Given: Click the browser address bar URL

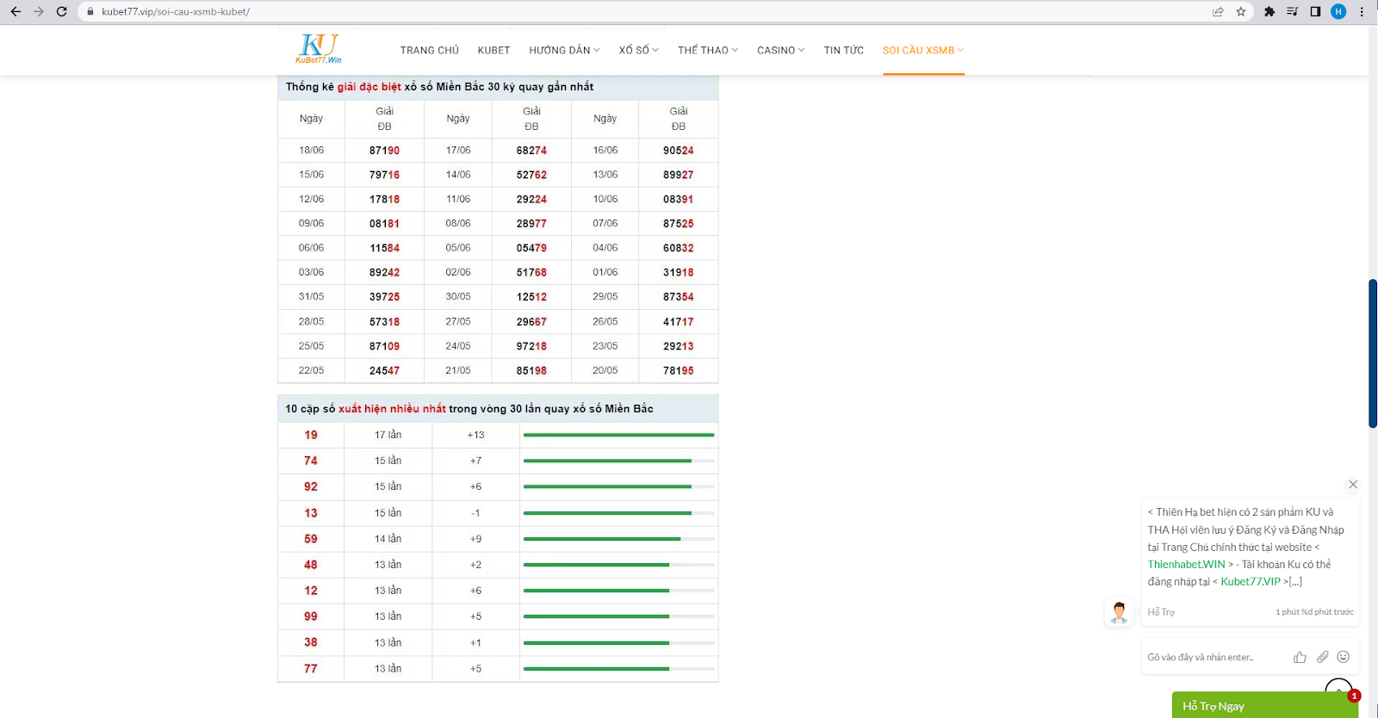Looking at the screenshot, I should pos(176,12).
